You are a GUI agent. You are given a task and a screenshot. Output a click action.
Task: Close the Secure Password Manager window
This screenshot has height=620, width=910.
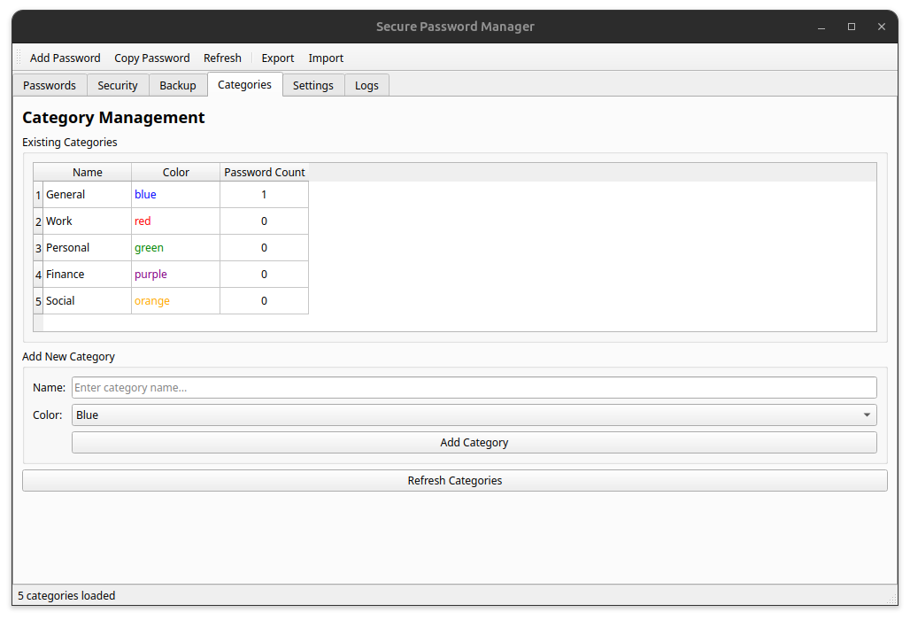click(x=882, y=27)
